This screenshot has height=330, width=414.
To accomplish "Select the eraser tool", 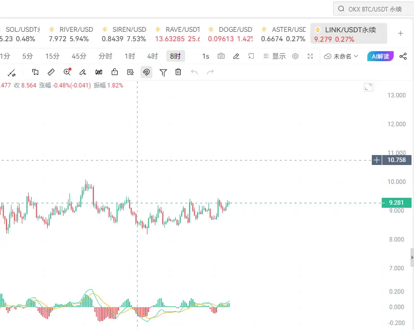I will coord(82,72).
